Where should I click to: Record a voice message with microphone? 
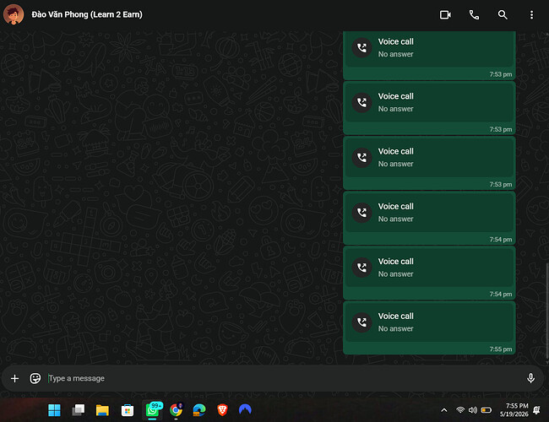530,378
